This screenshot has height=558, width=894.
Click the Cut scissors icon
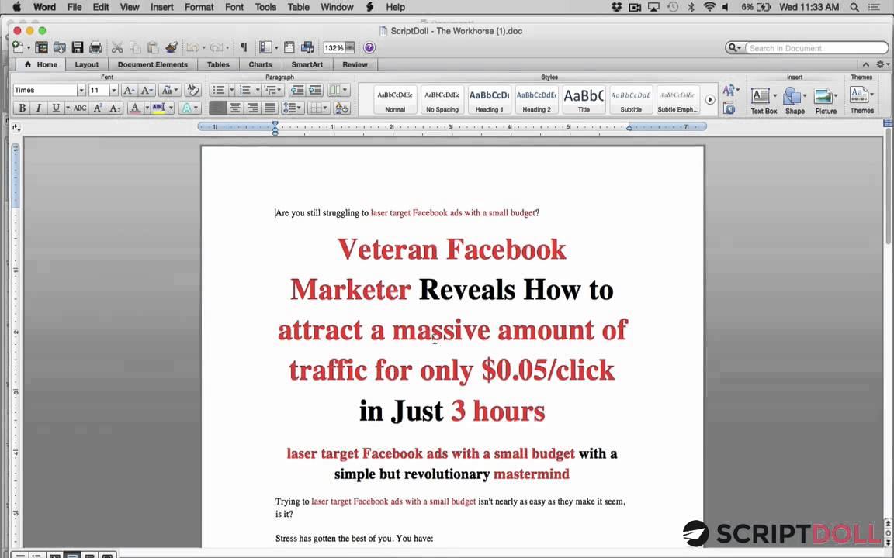(x=117, y=47)
